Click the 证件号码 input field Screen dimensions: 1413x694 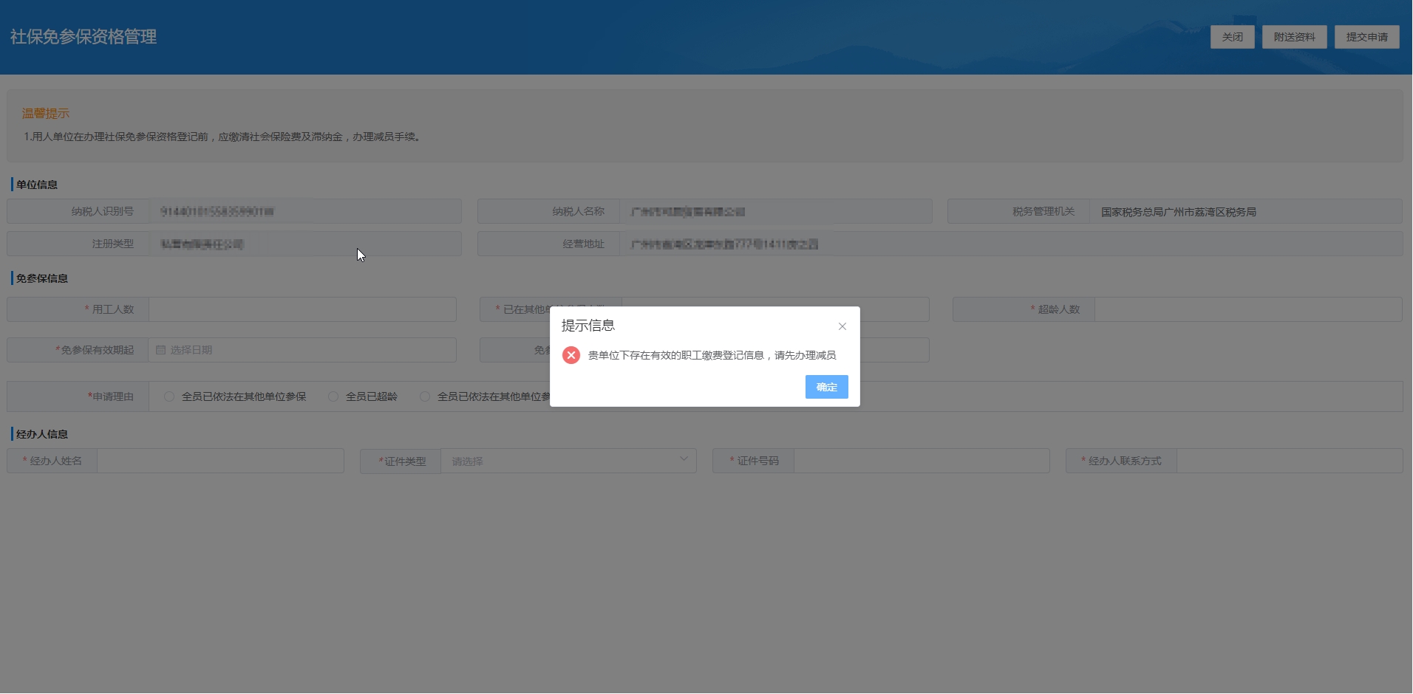tap(921, 461)
